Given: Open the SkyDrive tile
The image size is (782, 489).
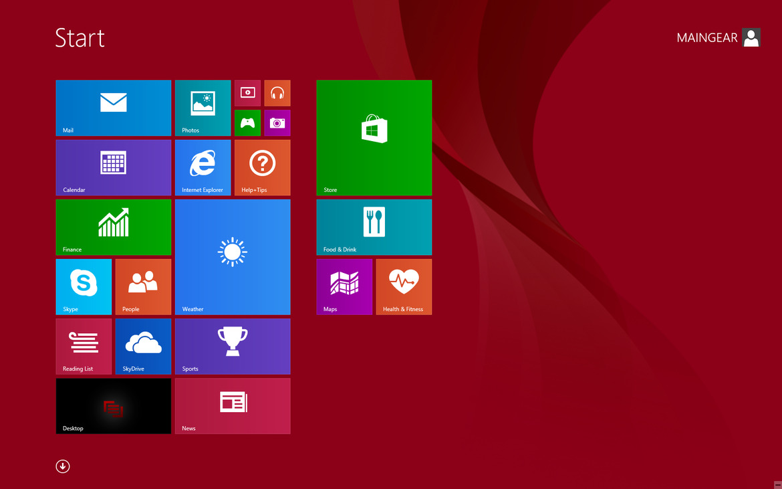Looking at the screenshot, I should [143, 347].
